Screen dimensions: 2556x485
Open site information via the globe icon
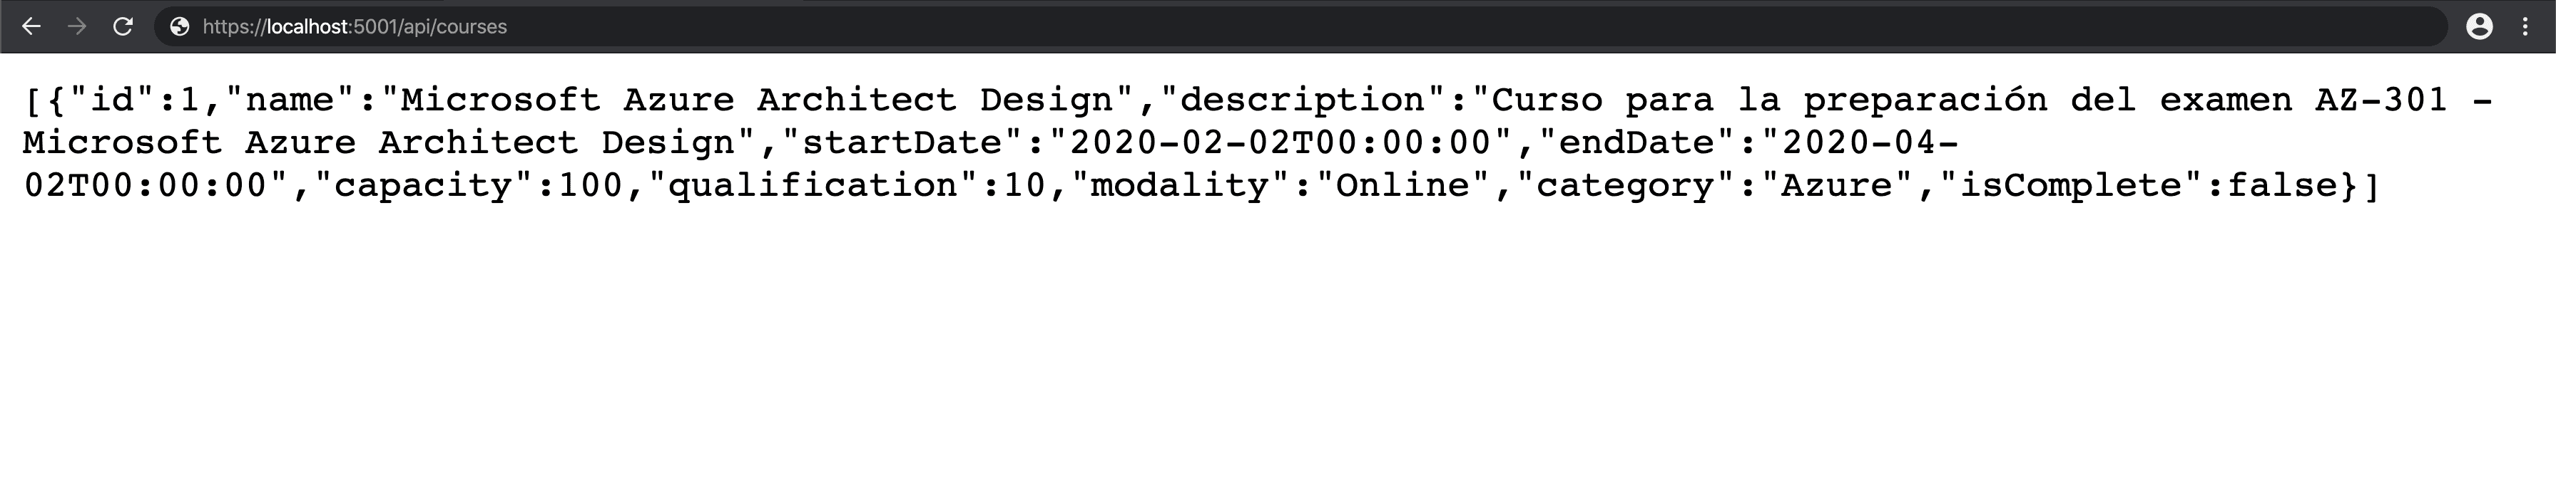tap(180, 27)
